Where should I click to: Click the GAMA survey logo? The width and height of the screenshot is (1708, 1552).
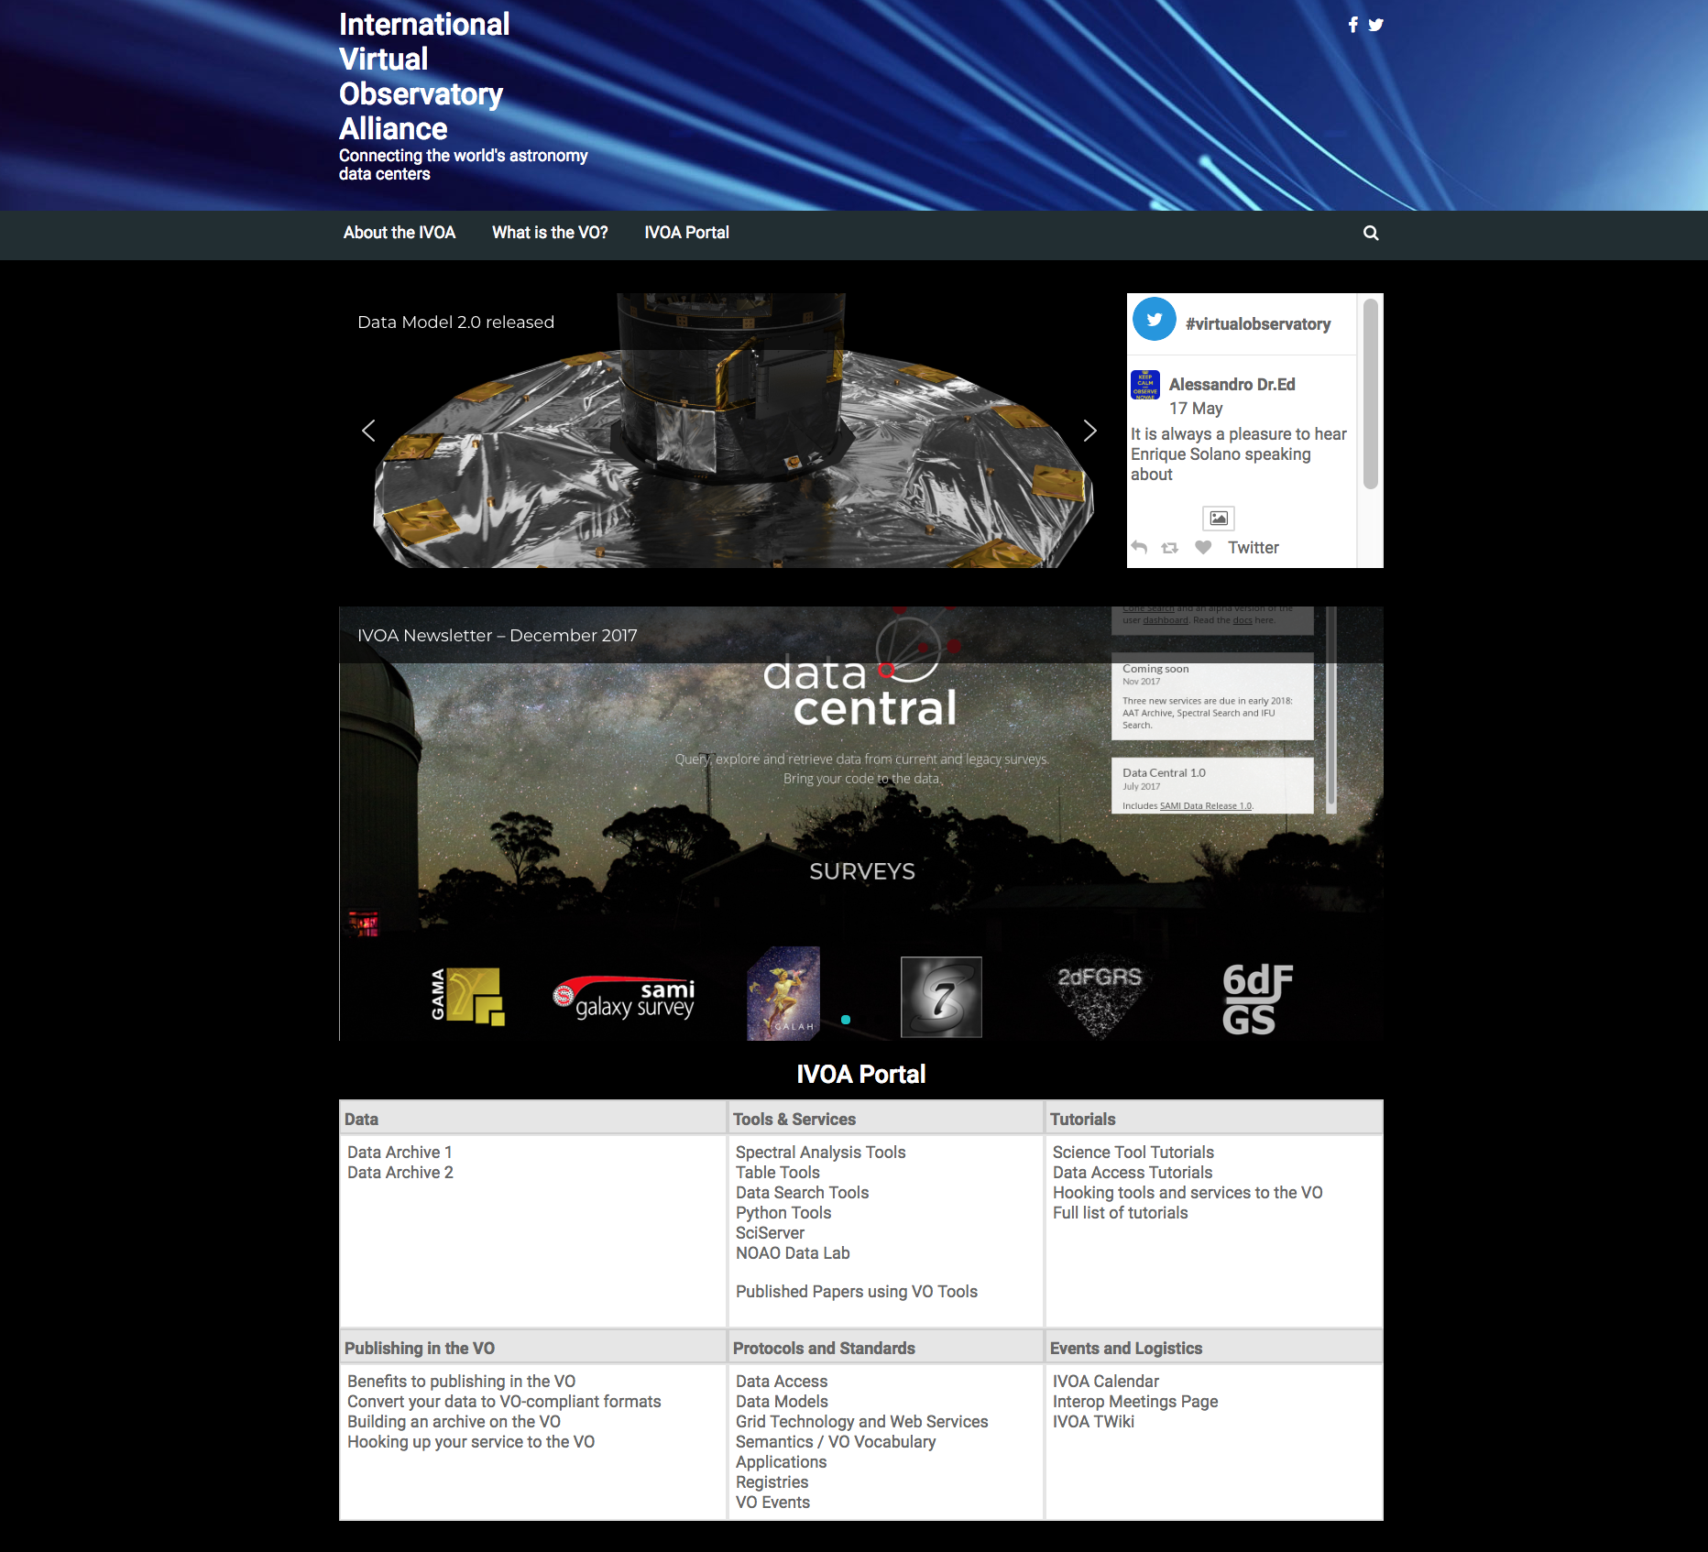467,996
